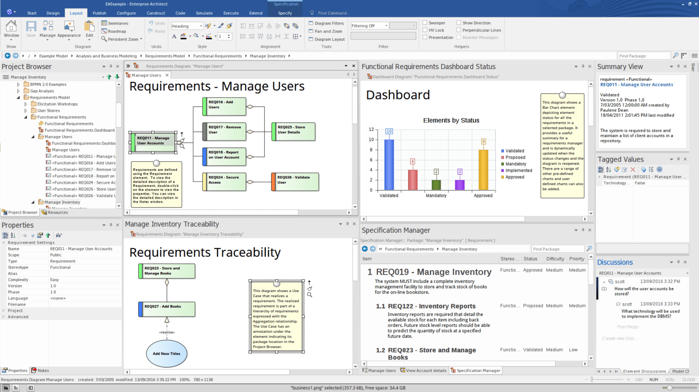Click the Find Package input field
The image size is (699, 392).
[643, 56]
